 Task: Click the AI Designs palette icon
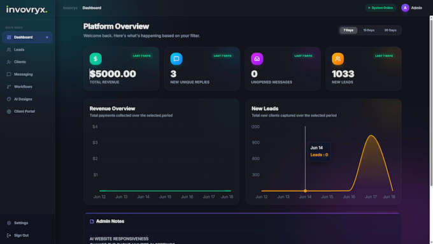coord(9,99)
